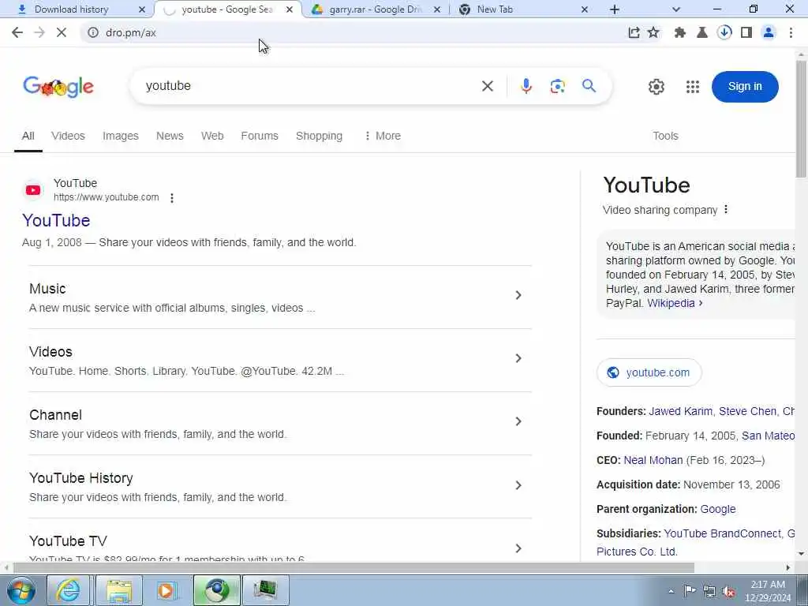Open the taskbar clock showing 2:17 AM
This screenshot has width=808, height=606.
pyautogui.click(x=768, y=591)
